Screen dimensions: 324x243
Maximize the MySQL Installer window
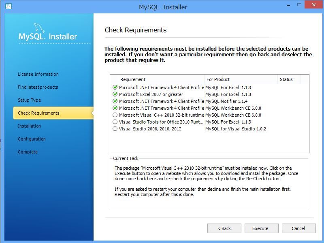(x=299, y=5)
